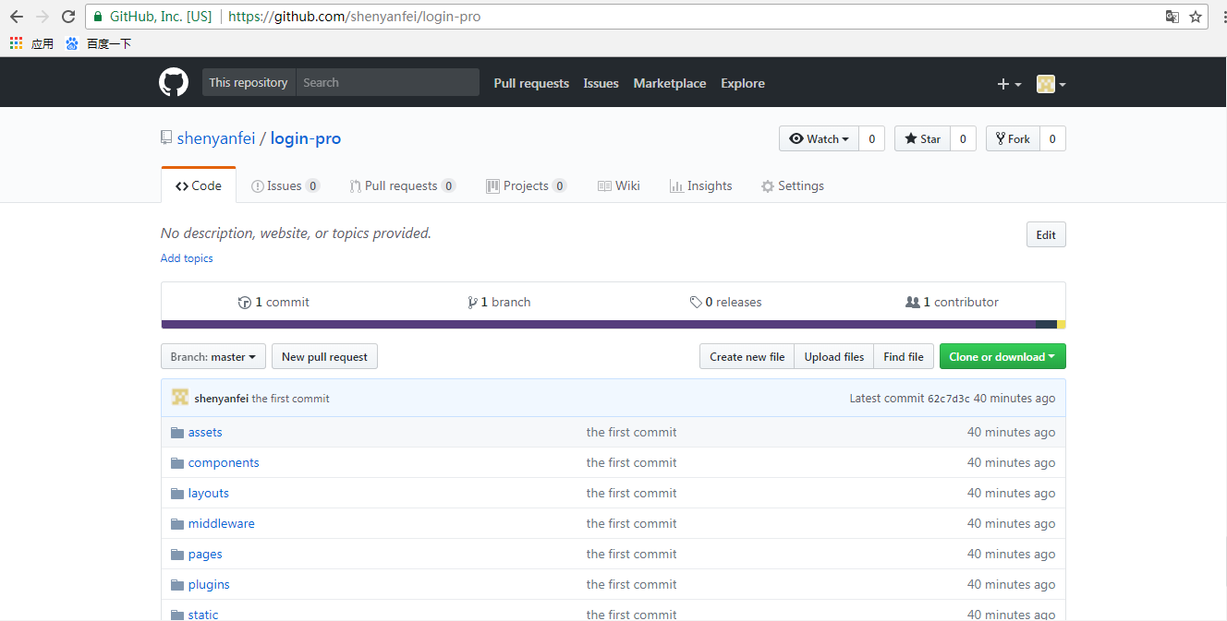
Task: Open the middleware folder link
Action: pos(222,523)
